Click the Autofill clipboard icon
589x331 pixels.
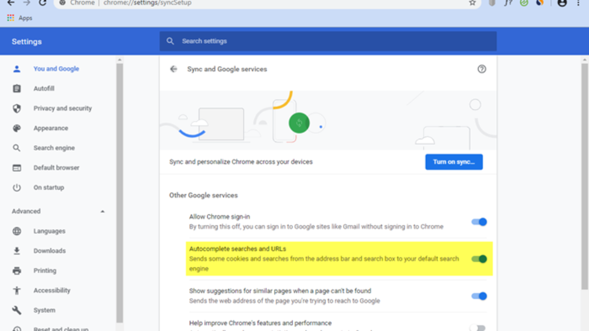pos(17,89)
